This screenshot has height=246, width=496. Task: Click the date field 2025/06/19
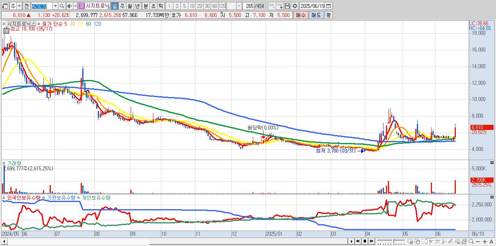pos(312,6)
